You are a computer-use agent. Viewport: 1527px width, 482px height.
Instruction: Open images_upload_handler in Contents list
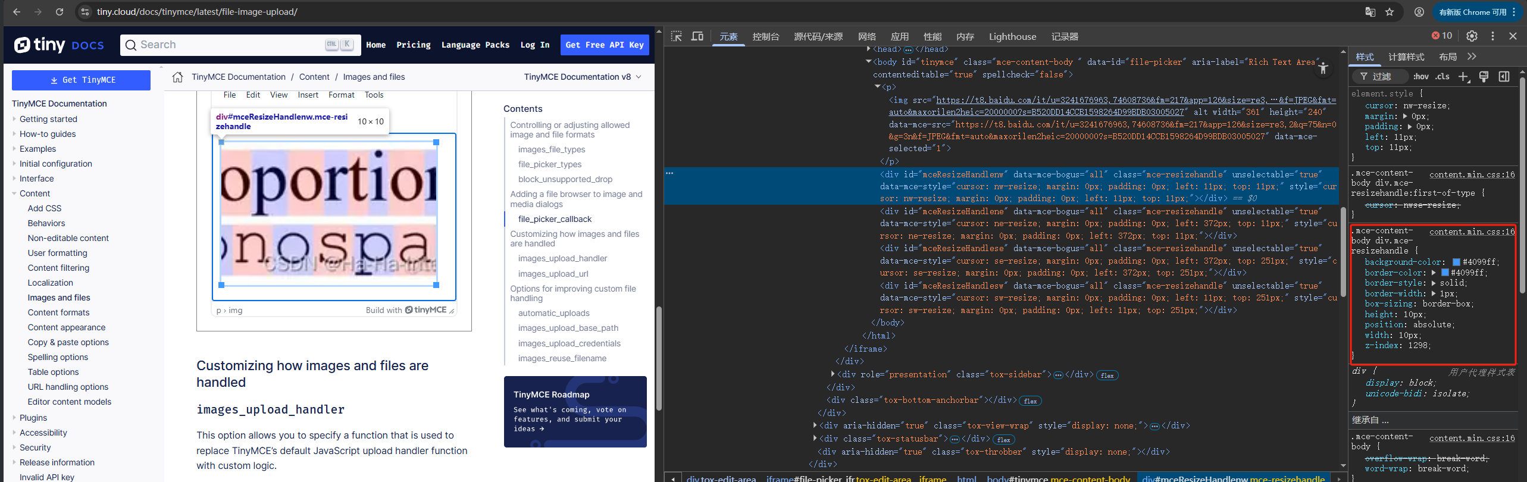[562, 258]
